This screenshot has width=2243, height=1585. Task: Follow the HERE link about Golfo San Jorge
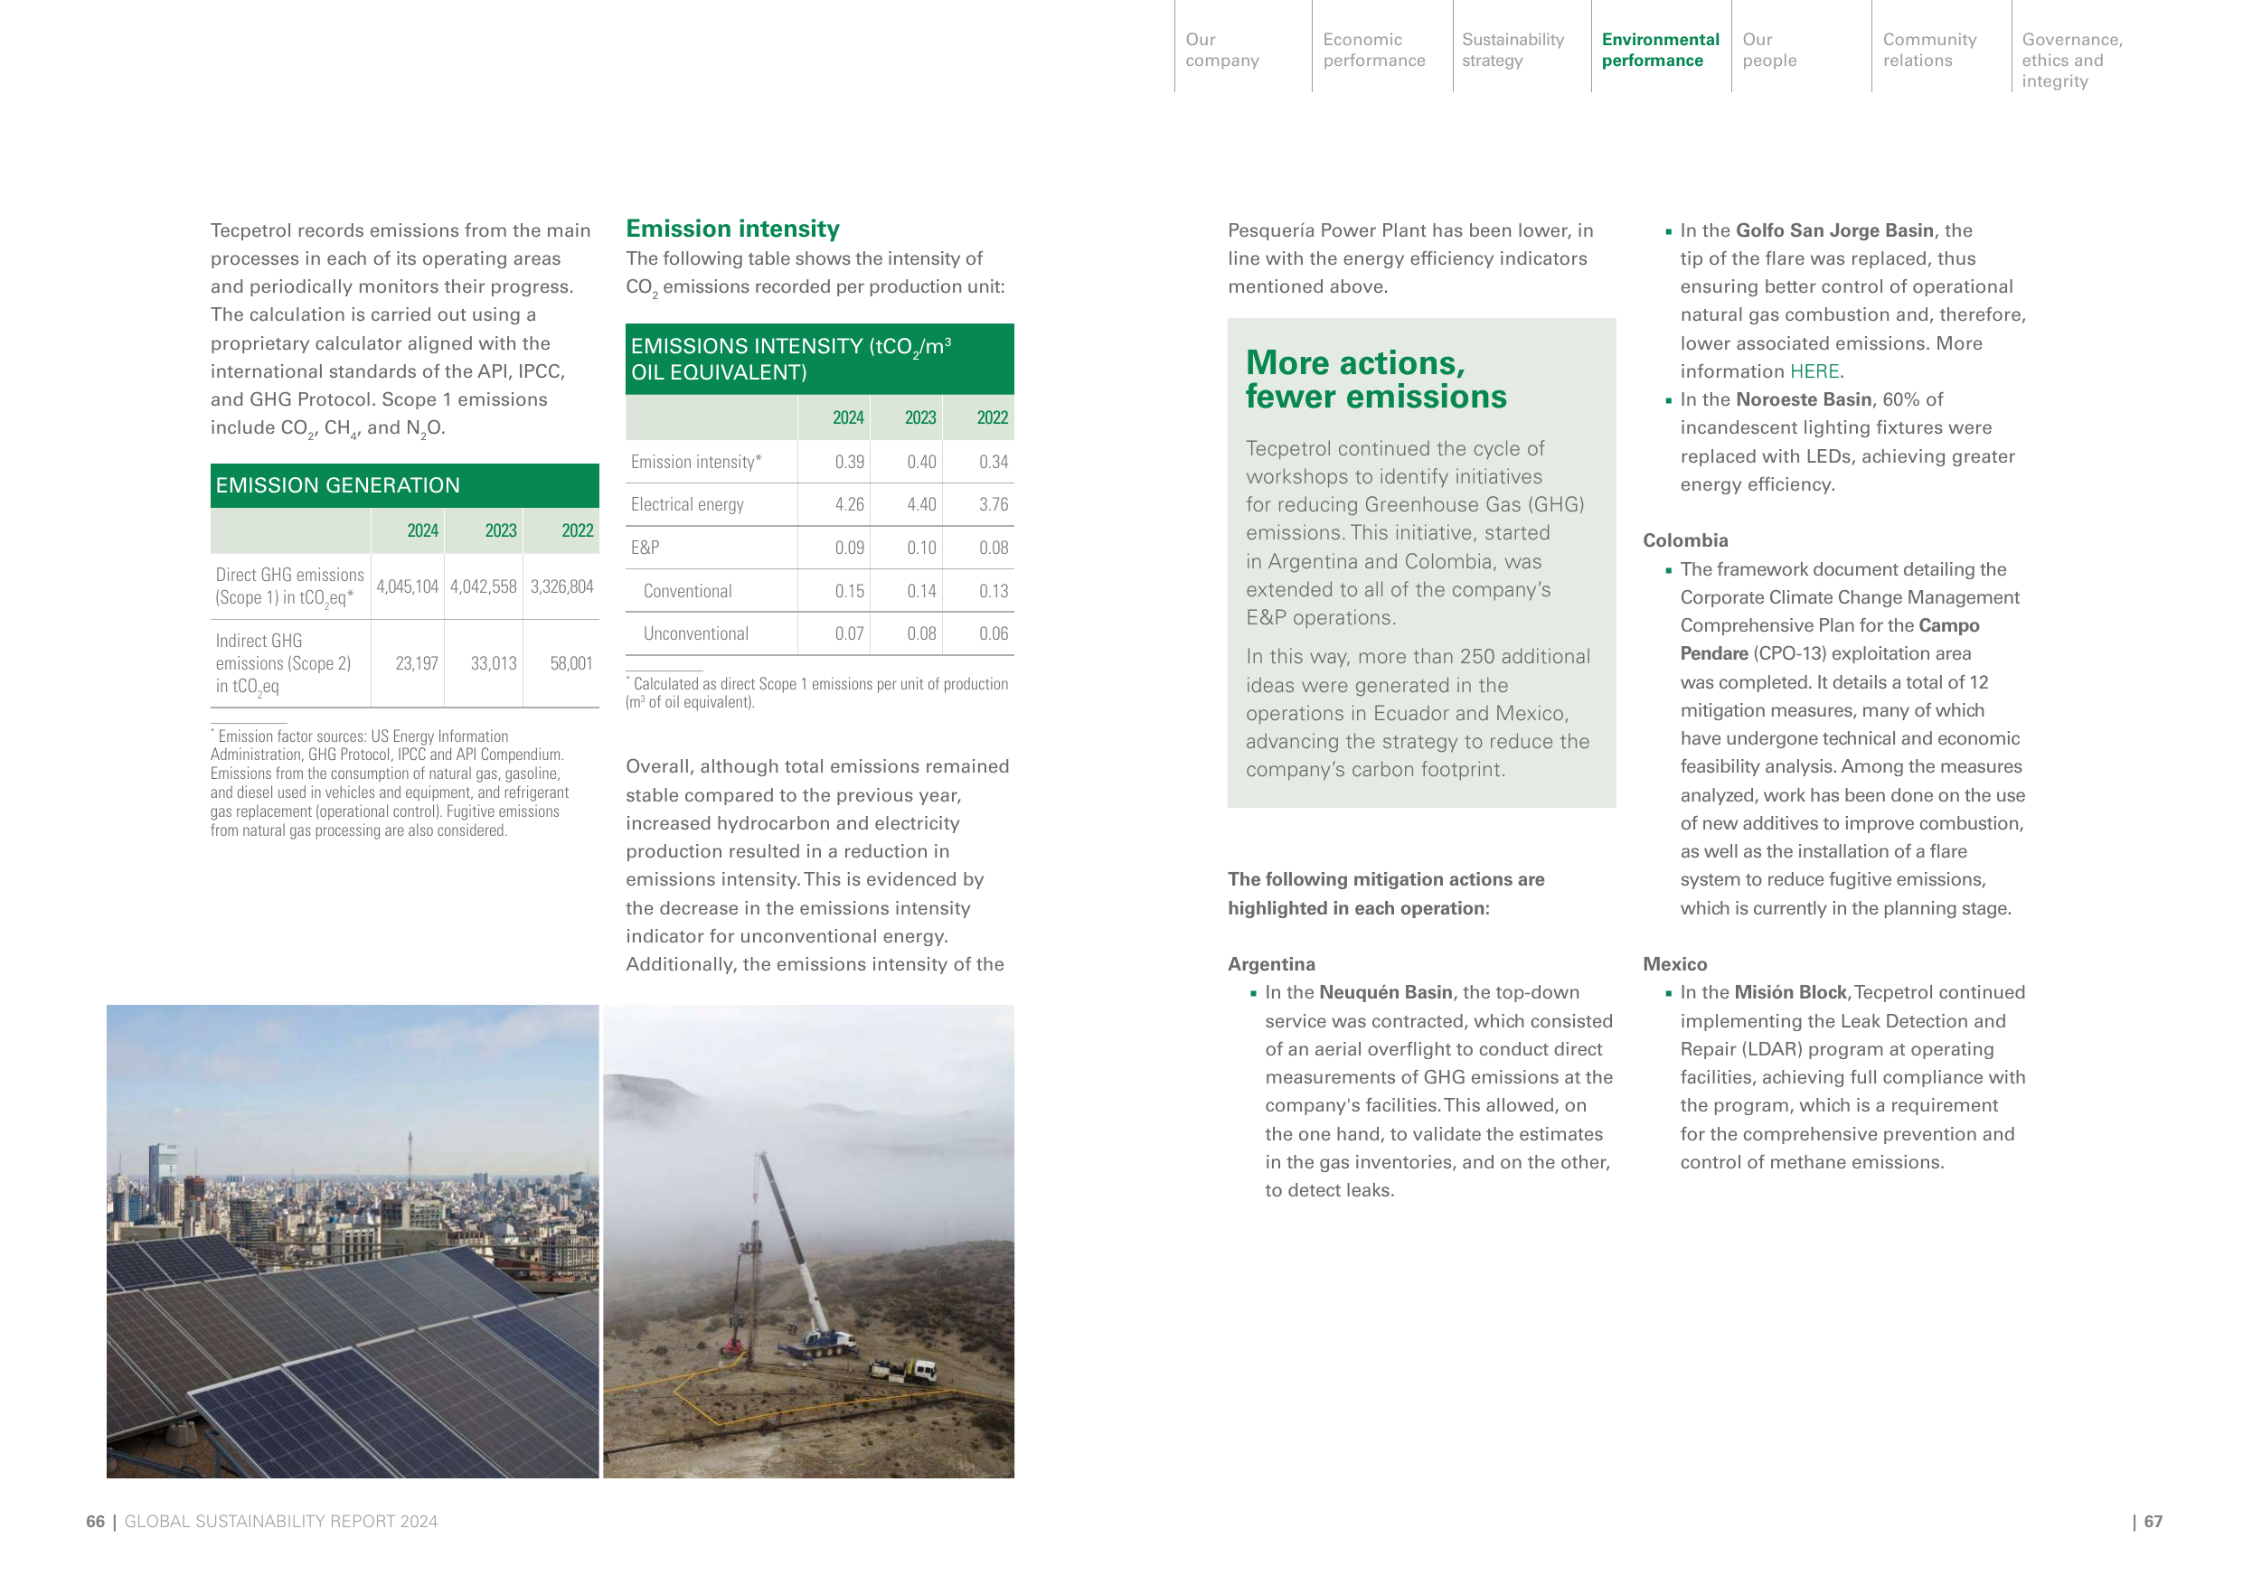(x=1815, y=371)
